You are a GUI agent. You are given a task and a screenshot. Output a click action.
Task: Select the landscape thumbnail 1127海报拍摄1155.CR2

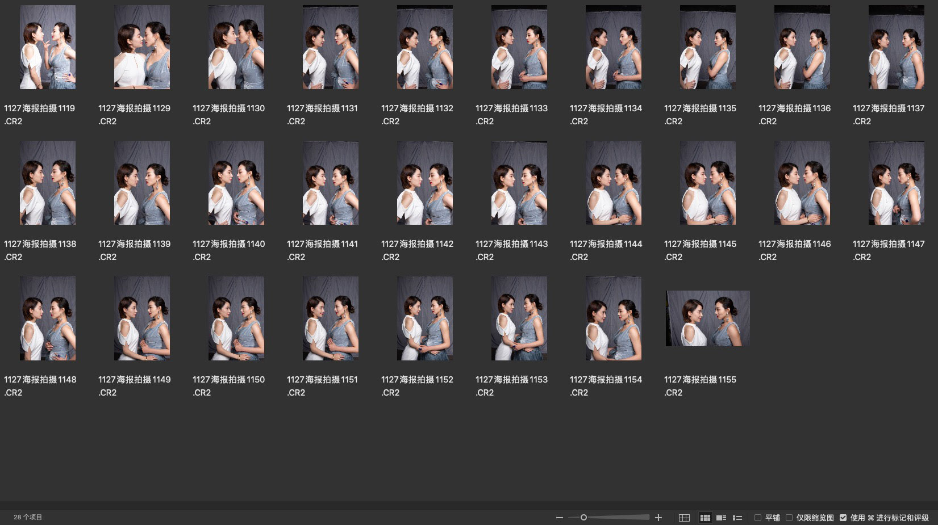point(708,318)
